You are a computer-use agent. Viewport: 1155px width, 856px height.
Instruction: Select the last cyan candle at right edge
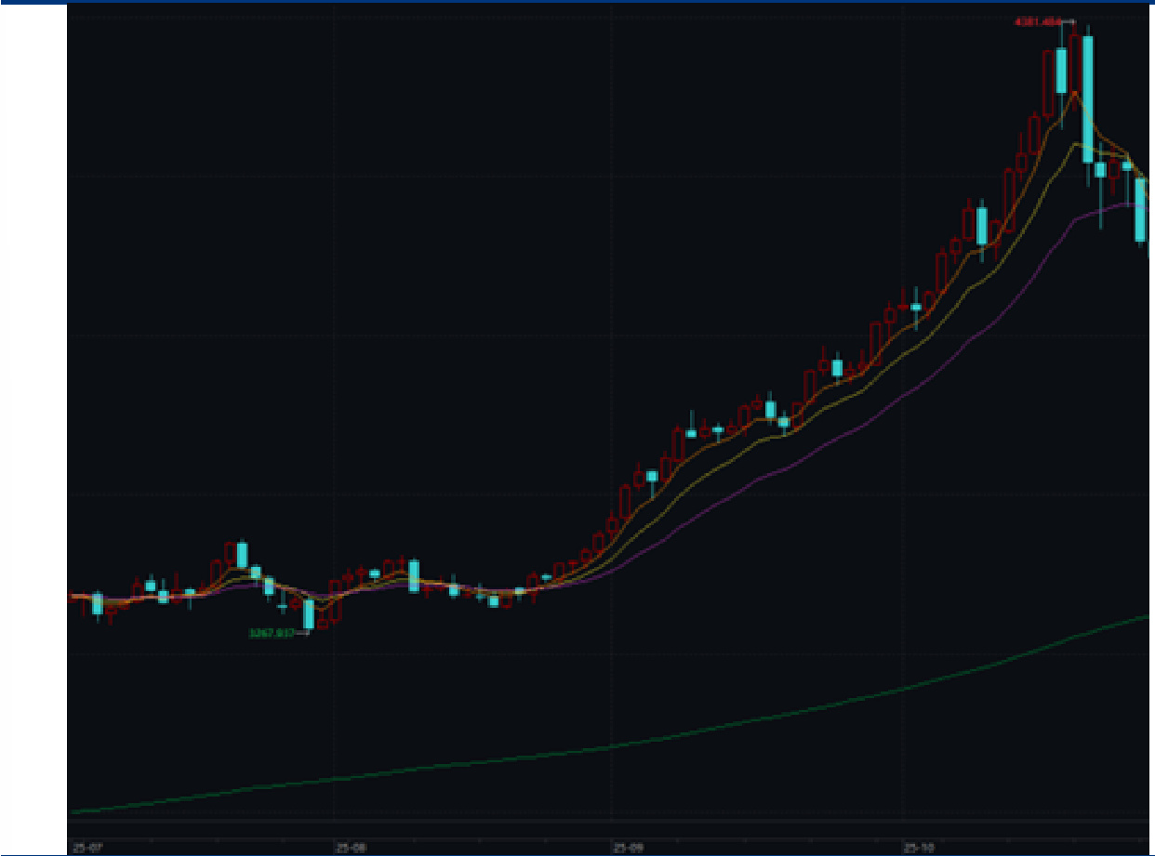click(1140, 210)
